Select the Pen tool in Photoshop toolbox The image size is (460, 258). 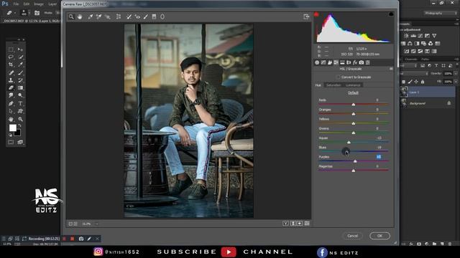tap(11, 103)
